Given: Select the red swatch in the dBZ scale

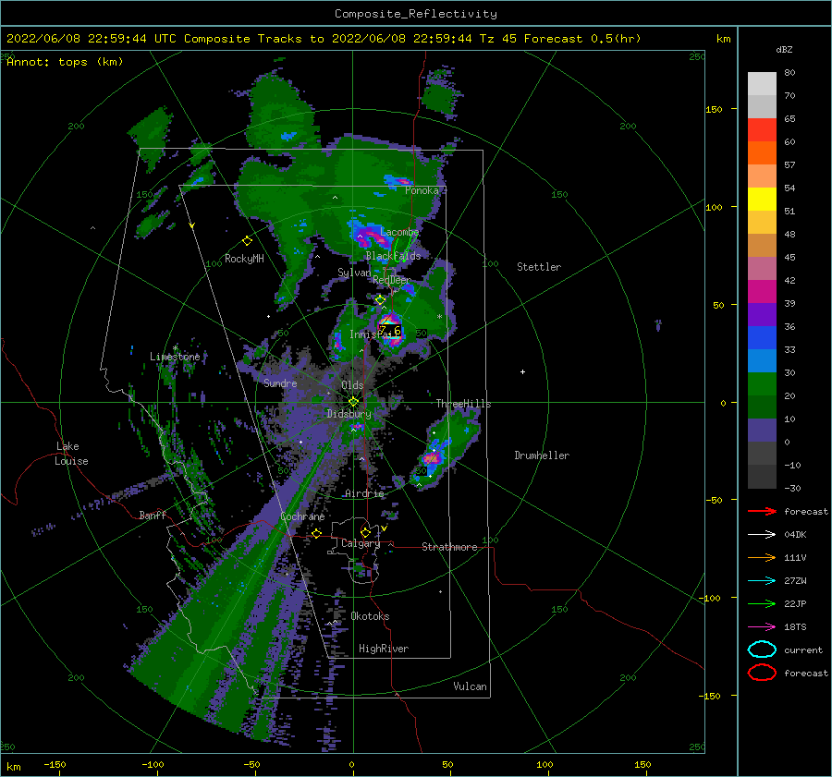Looking at the screenshot, I should 762,130.
